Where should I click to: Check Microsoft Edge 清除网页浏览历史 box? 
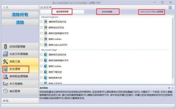point(41,54)
